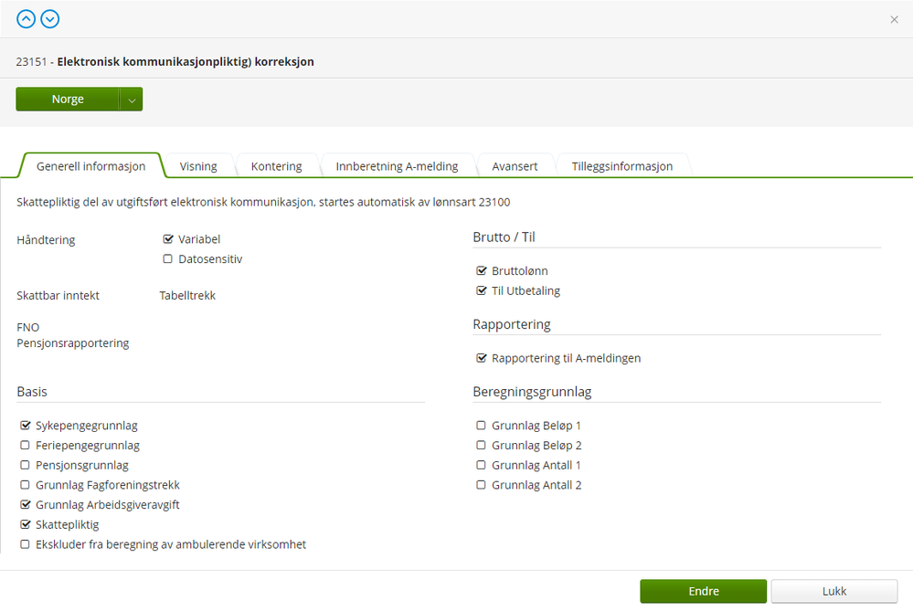Toggle Rapportering til A-meldingen checkbox

pos(482,359)
